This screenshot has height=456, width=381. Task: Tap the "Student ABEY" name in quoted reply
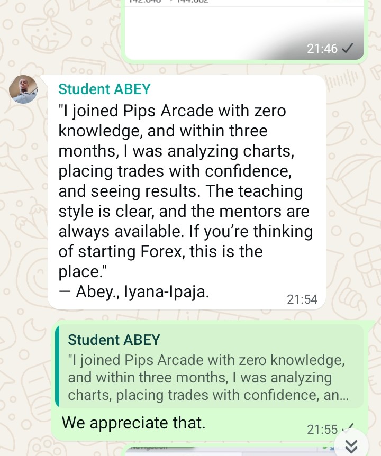114,340
